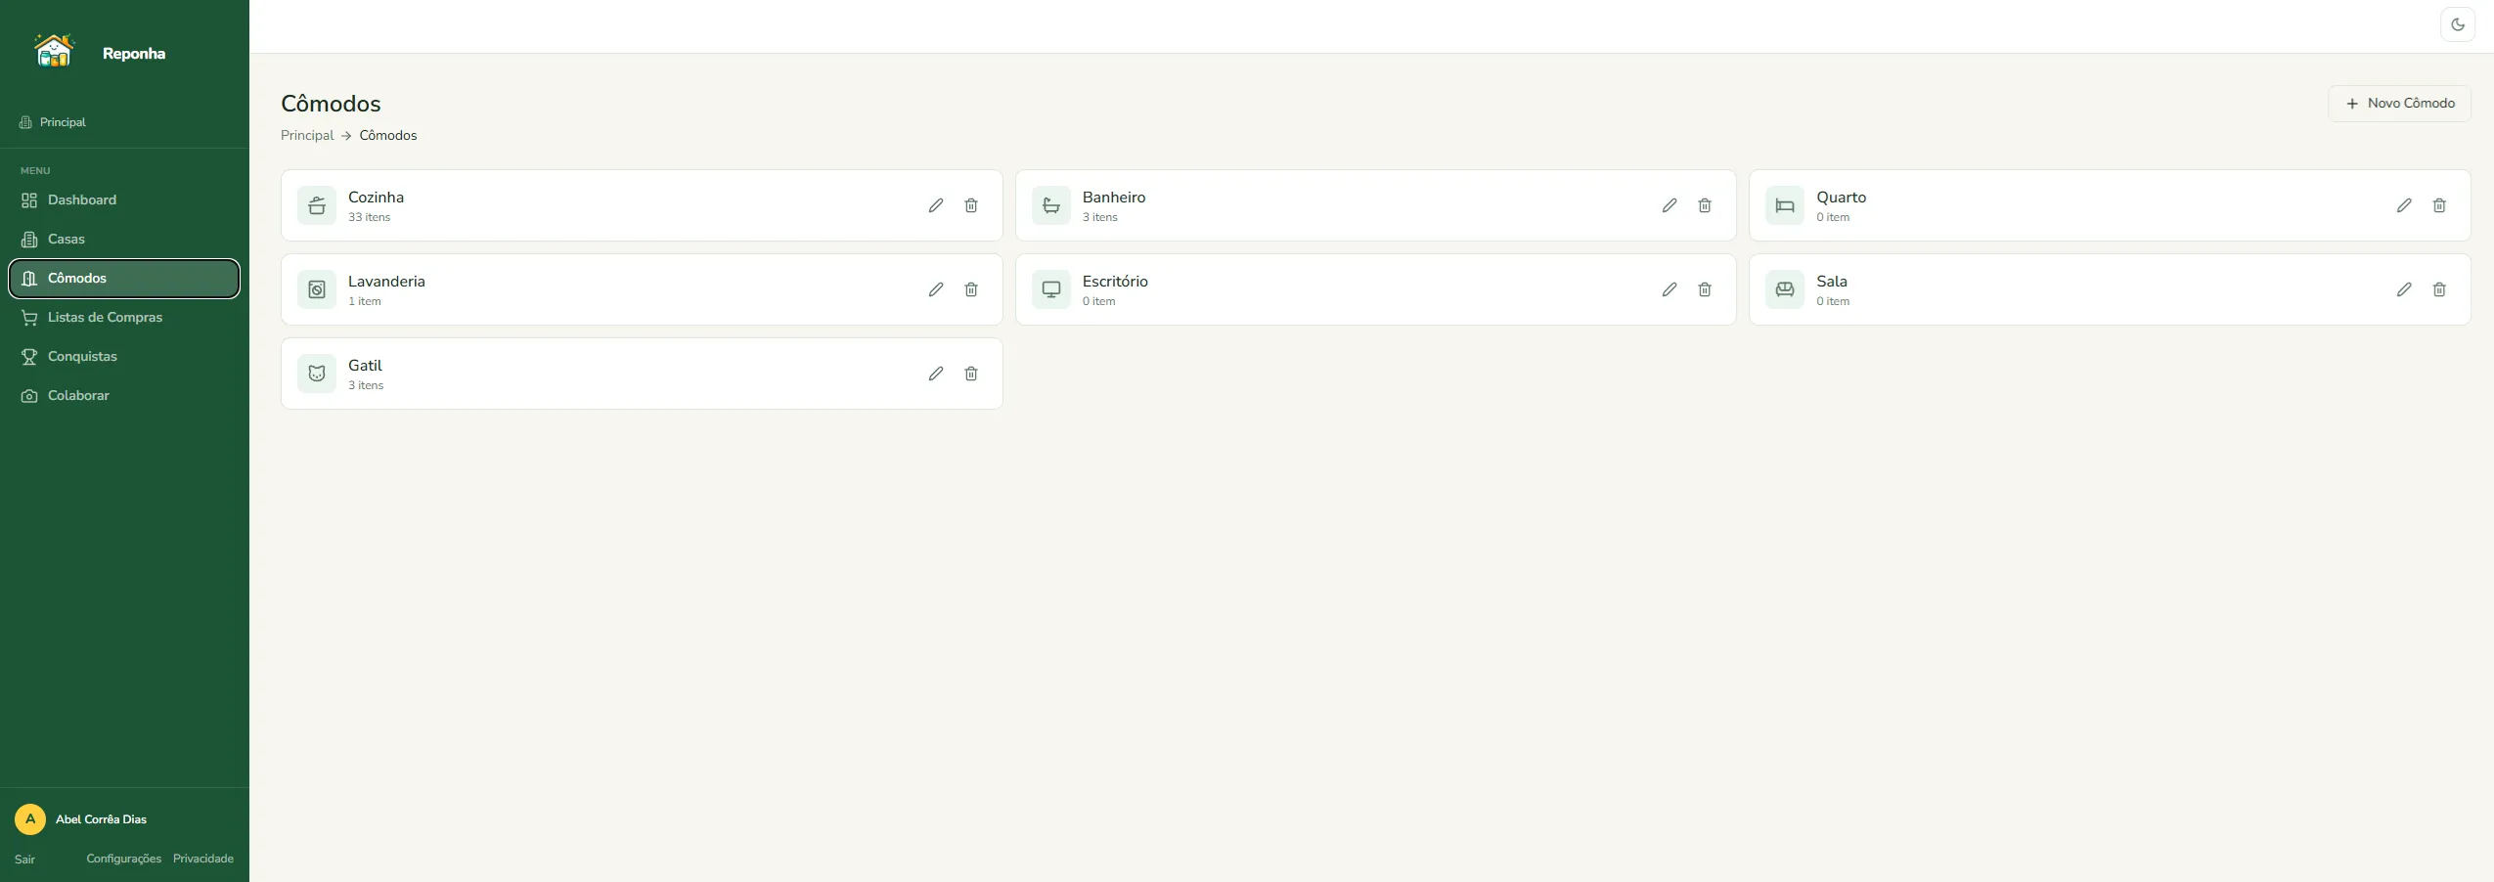Go to Principal in the sidebar

[x=53, y=122]
